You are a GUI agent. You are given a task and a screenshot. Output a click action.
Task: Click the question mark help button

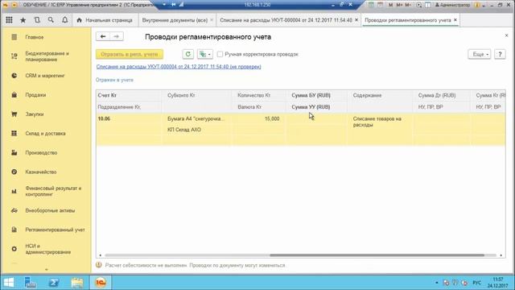[x=500, y=54]
